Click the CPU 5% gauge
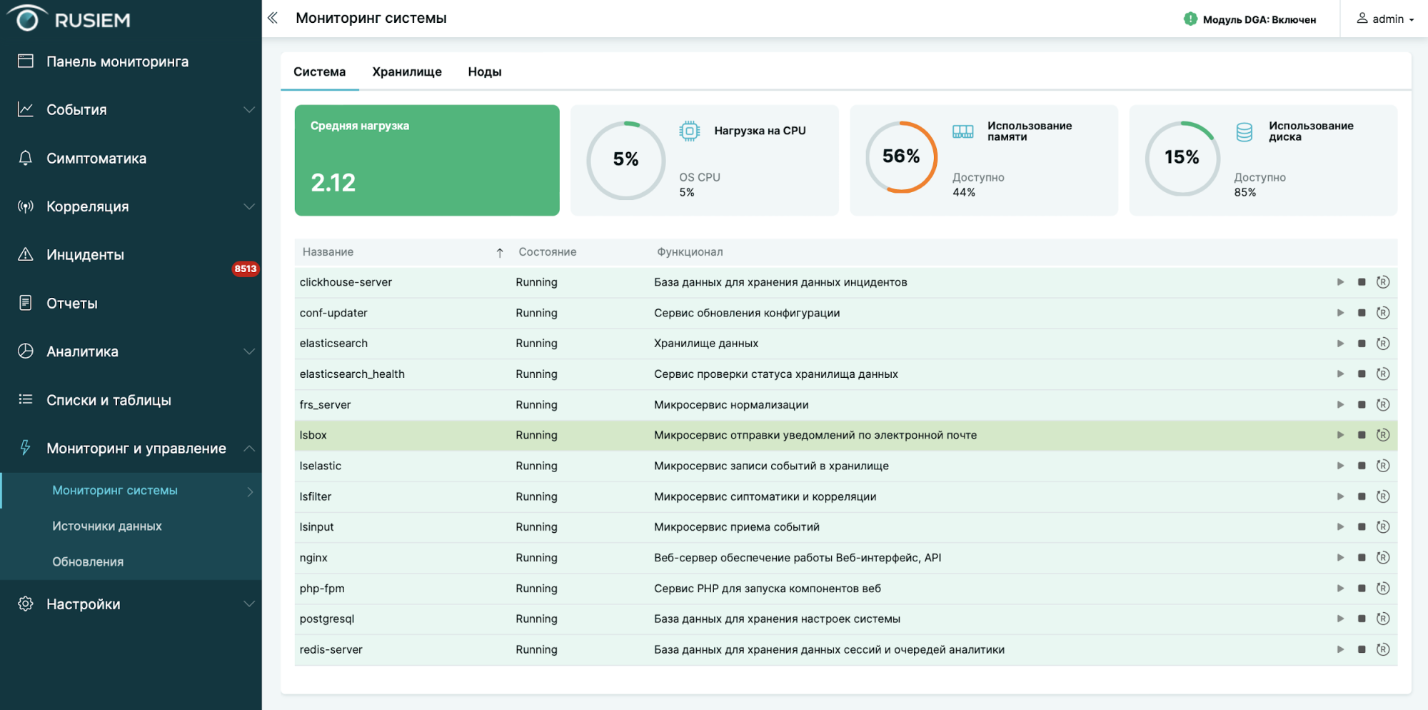This screenshot has height=710, width=1428. pos(626,160)
